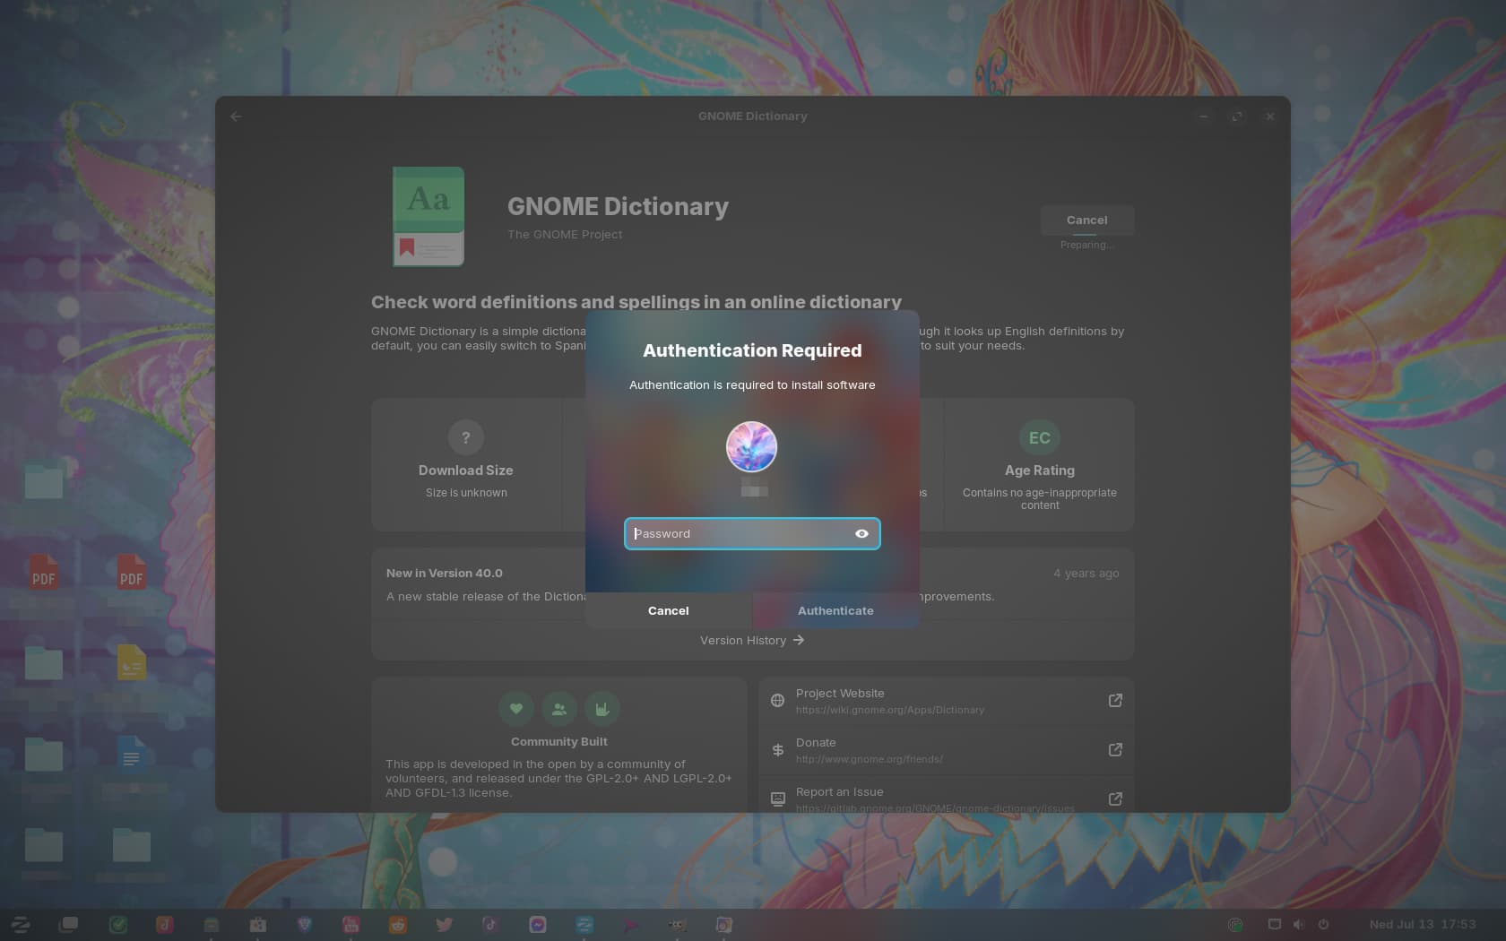Open Donate external link icon
This screenshot has height=941, width=1506.
[1115, 749]
